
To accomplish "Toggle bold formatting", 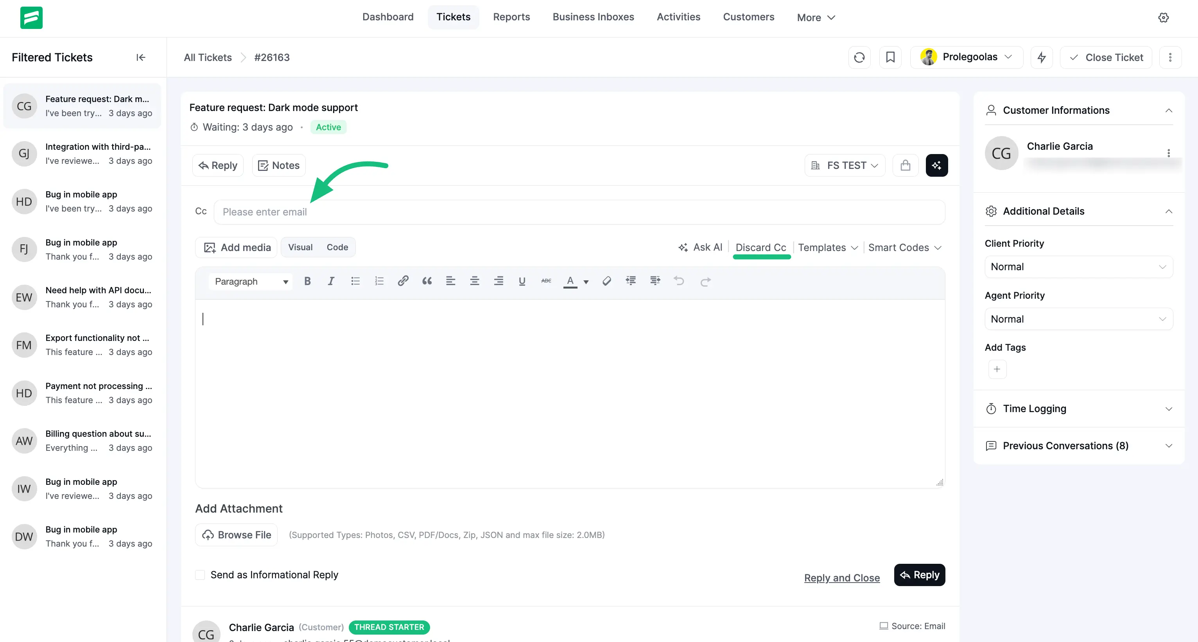I will pyautogui.click(x=307, y=281).
